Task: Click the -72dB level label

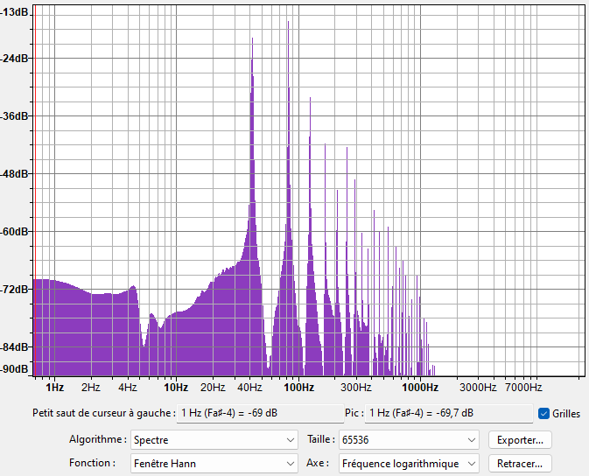Action: point(14,290)
